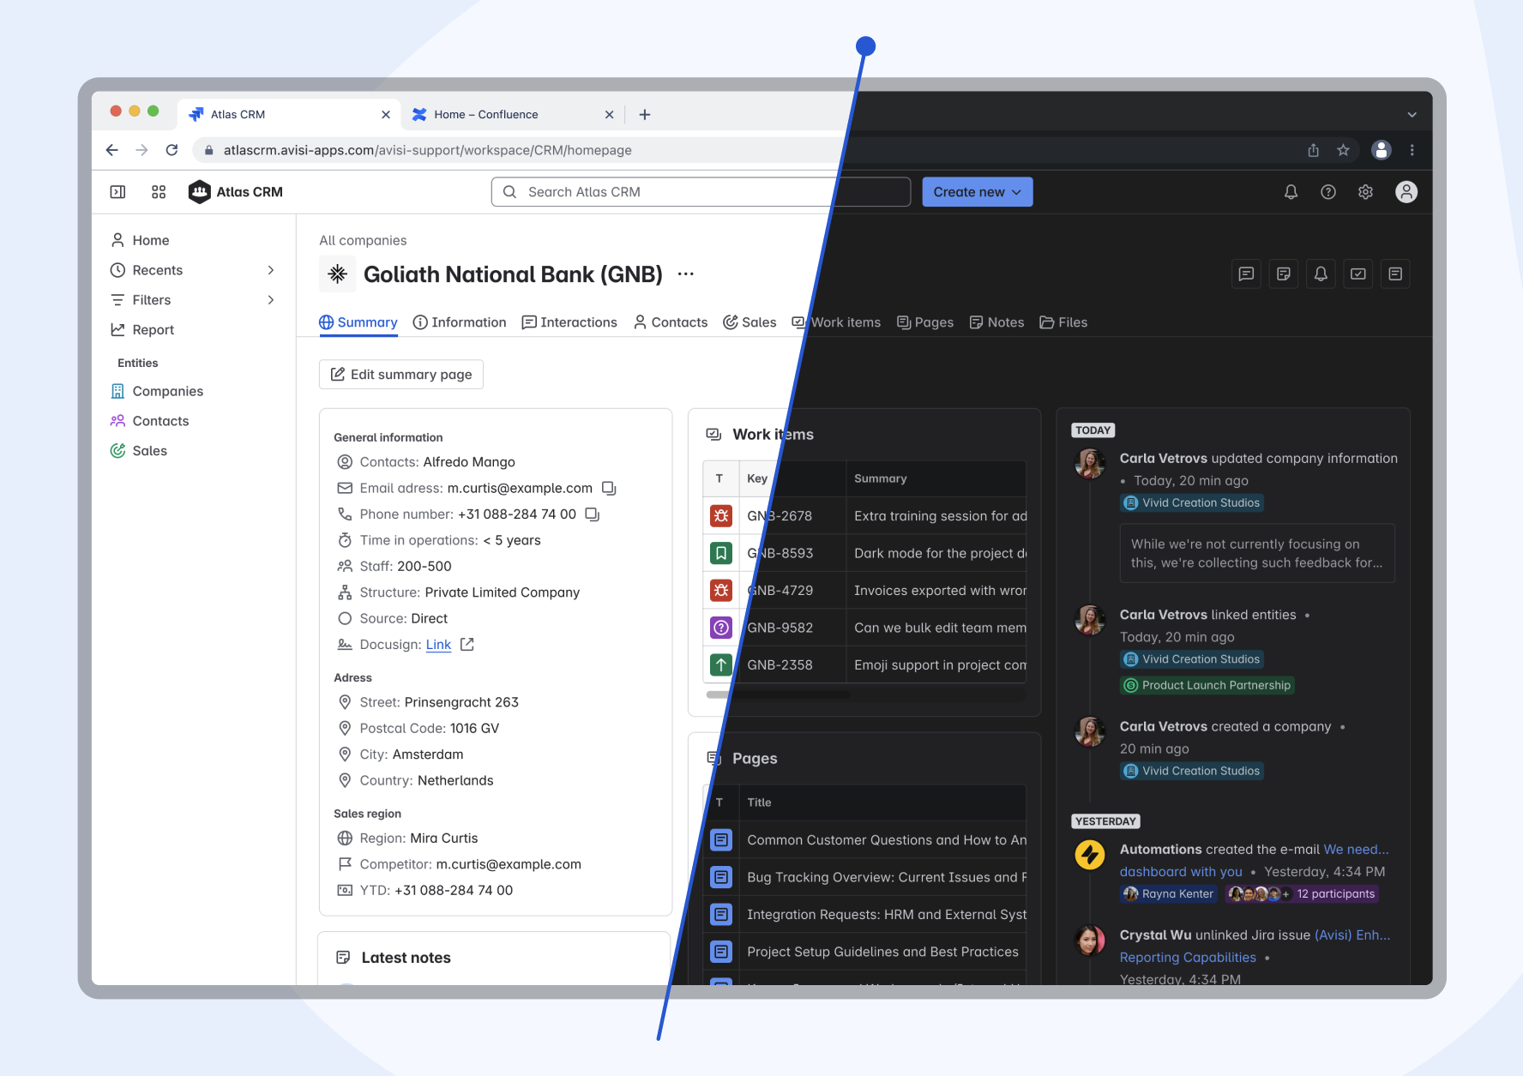This screenshot has width=1523, height=1076.
Task: Open the help question mark icon
Action: [1328, 192]
